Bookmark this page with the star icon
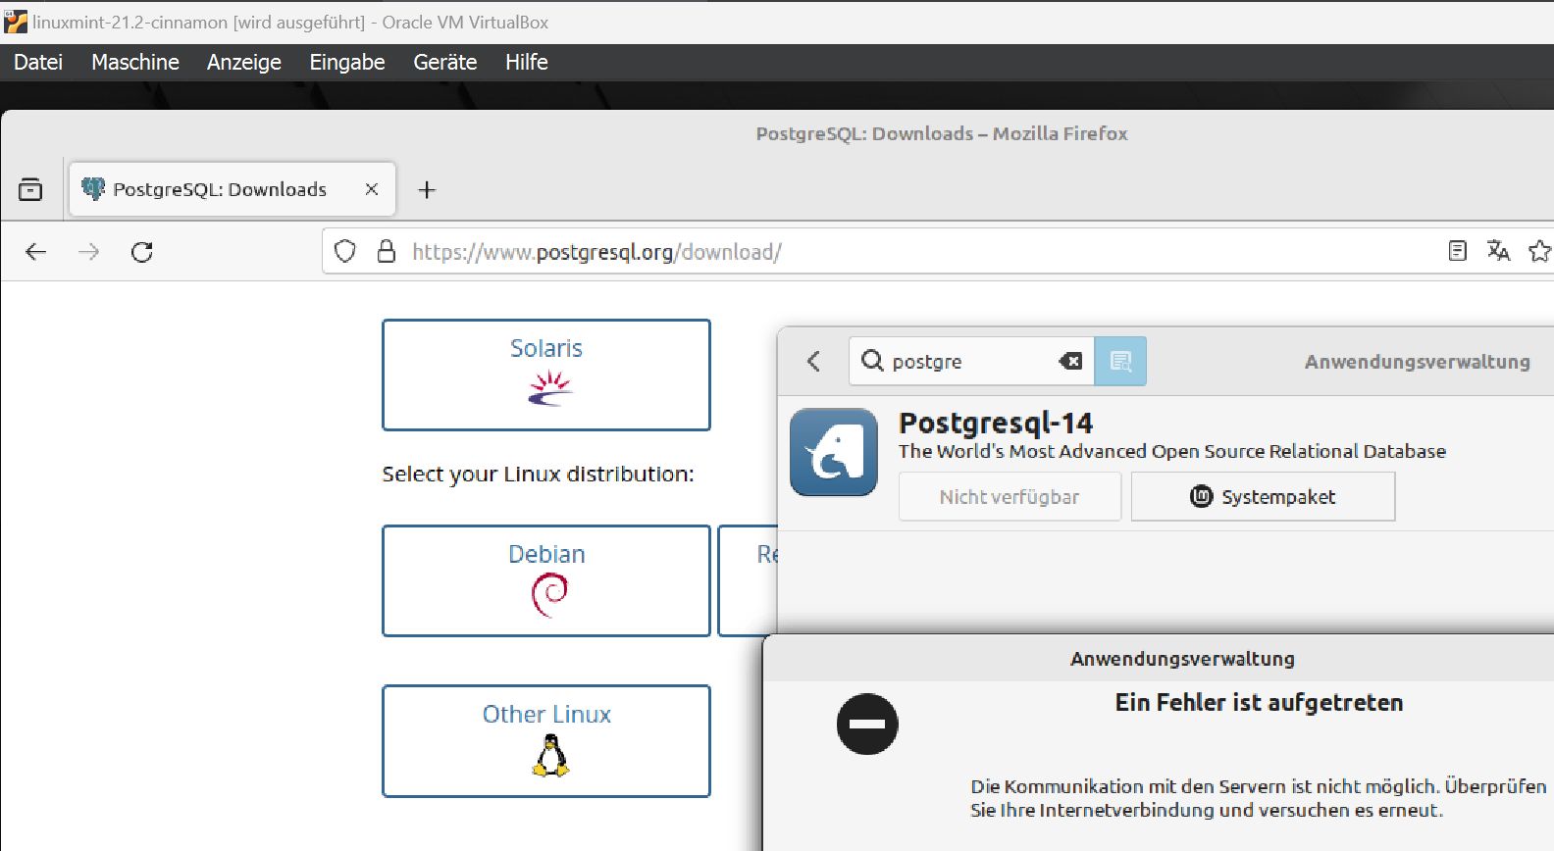The image size is (1554, 851). tap(1540, 251)
